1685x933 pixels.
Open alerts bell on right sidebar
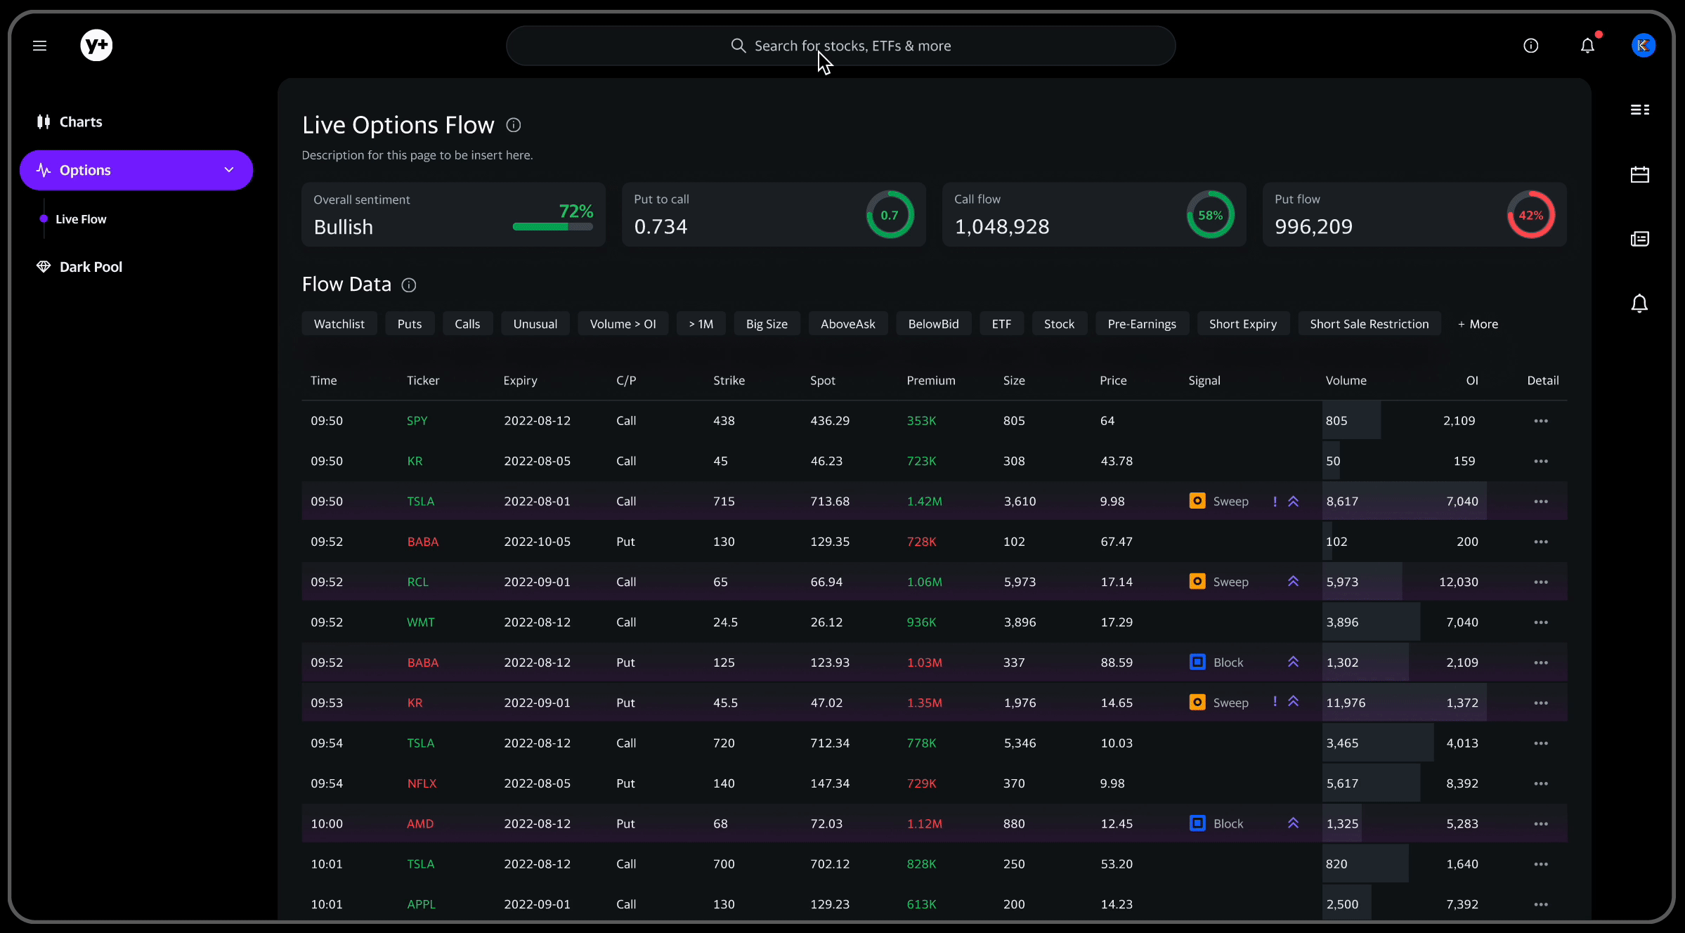(x=1639, y=304)
